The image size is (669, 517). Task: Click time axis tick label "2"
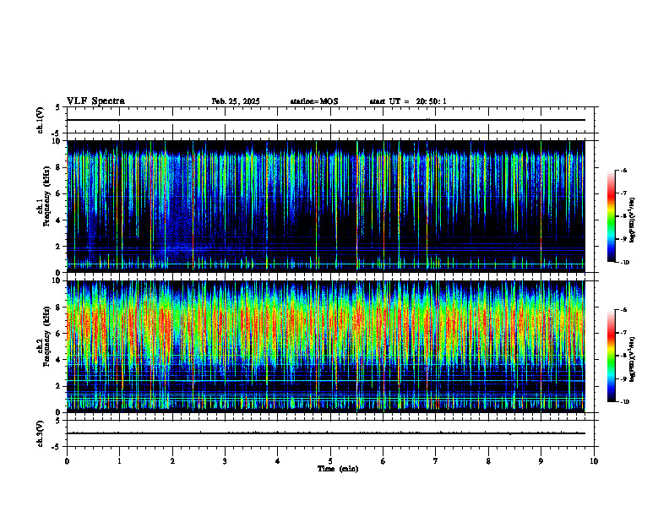tap(172, 461)
